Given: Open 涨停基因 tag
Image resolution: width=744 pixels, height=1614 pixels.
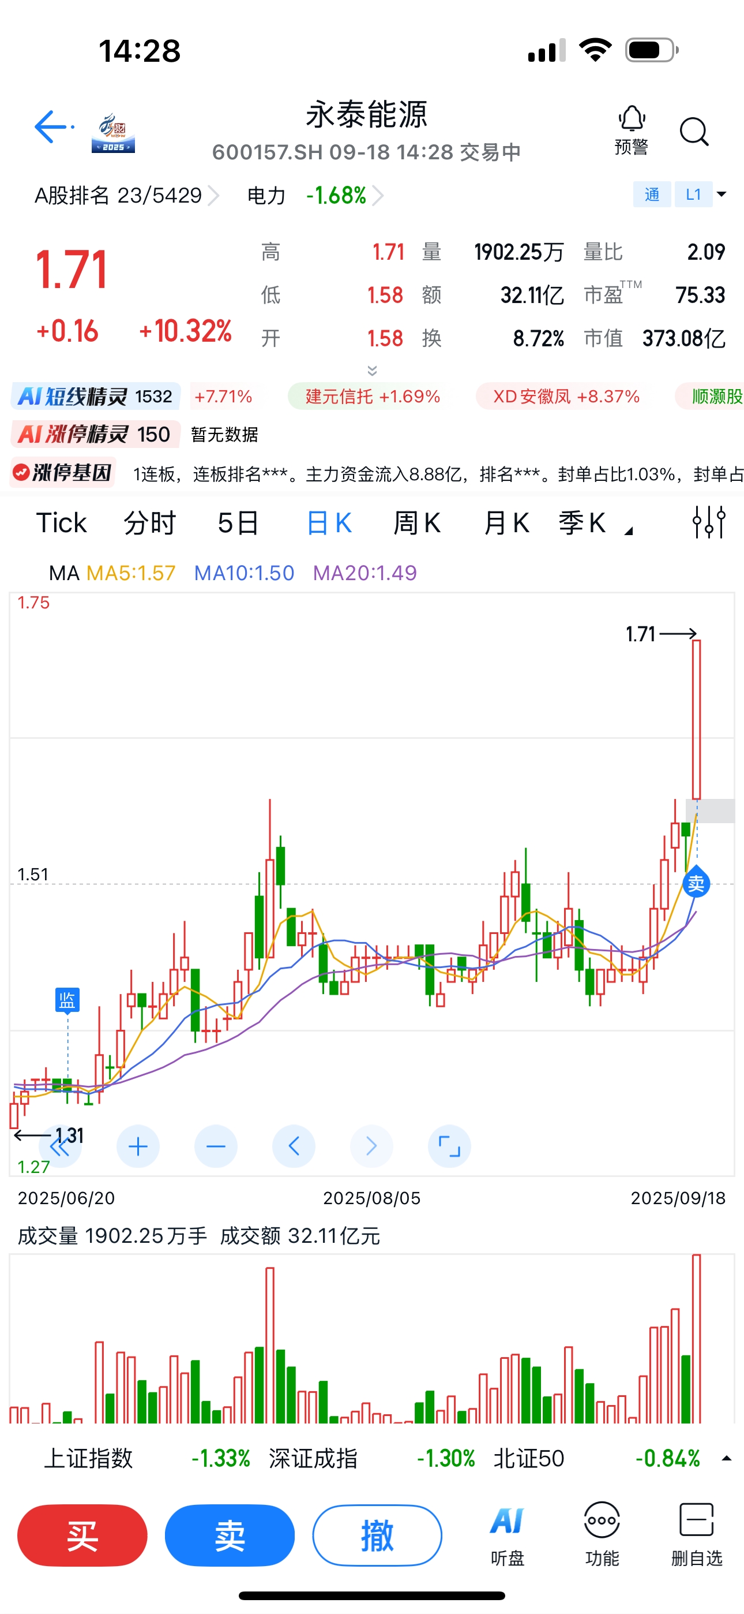Looking at the screenshot, I should [x=63, y=472].
